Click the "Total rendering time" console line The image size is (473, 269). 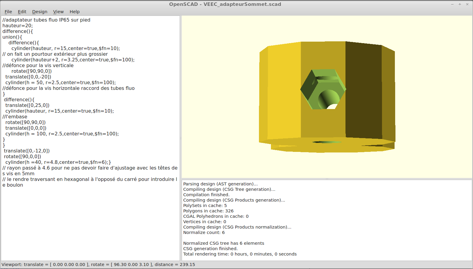[x=240, y=254]
